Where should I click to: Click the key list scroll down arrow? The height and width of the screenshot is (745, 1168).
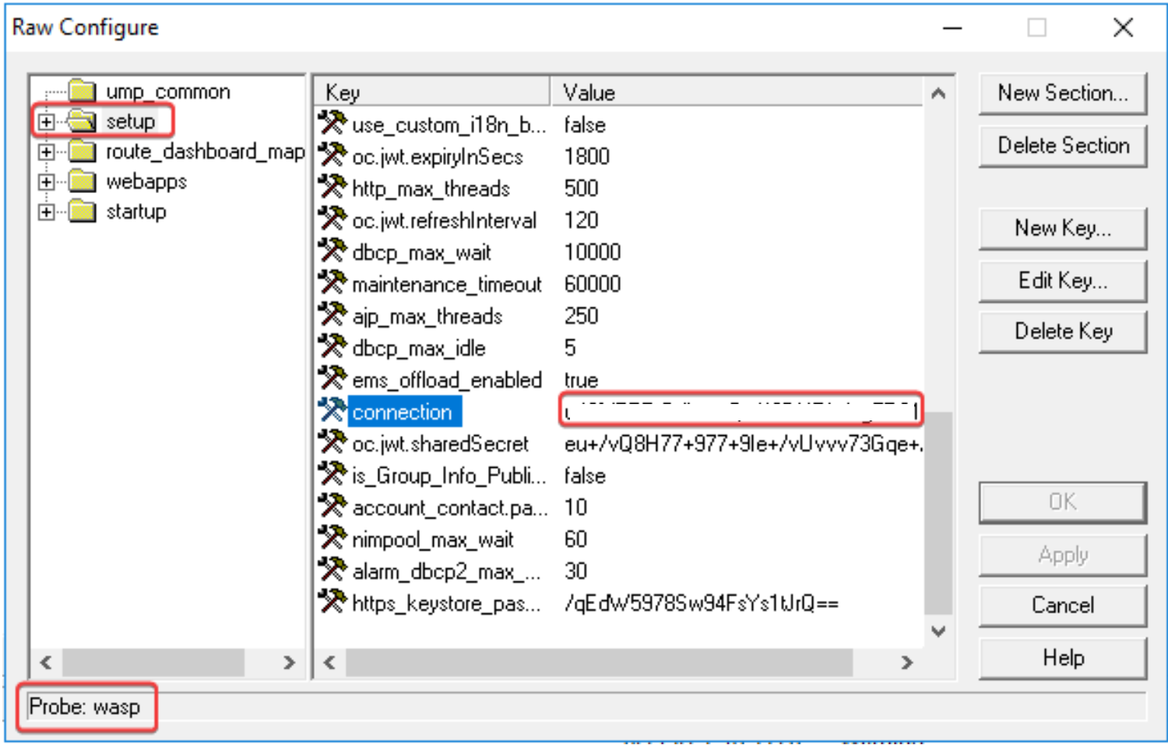pos(938,631)
